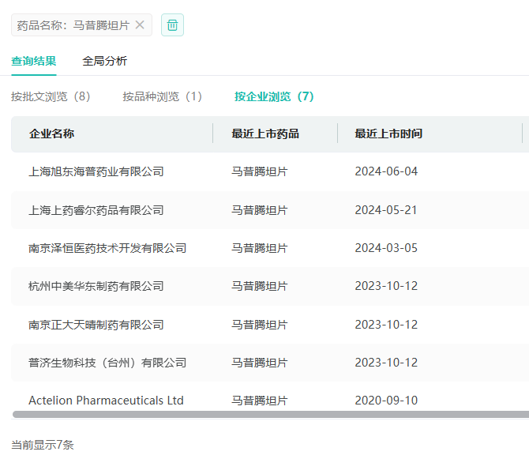The image size is (529, 459).
Task: Switch to the 查询结果 tab
Action: (34, 61)
